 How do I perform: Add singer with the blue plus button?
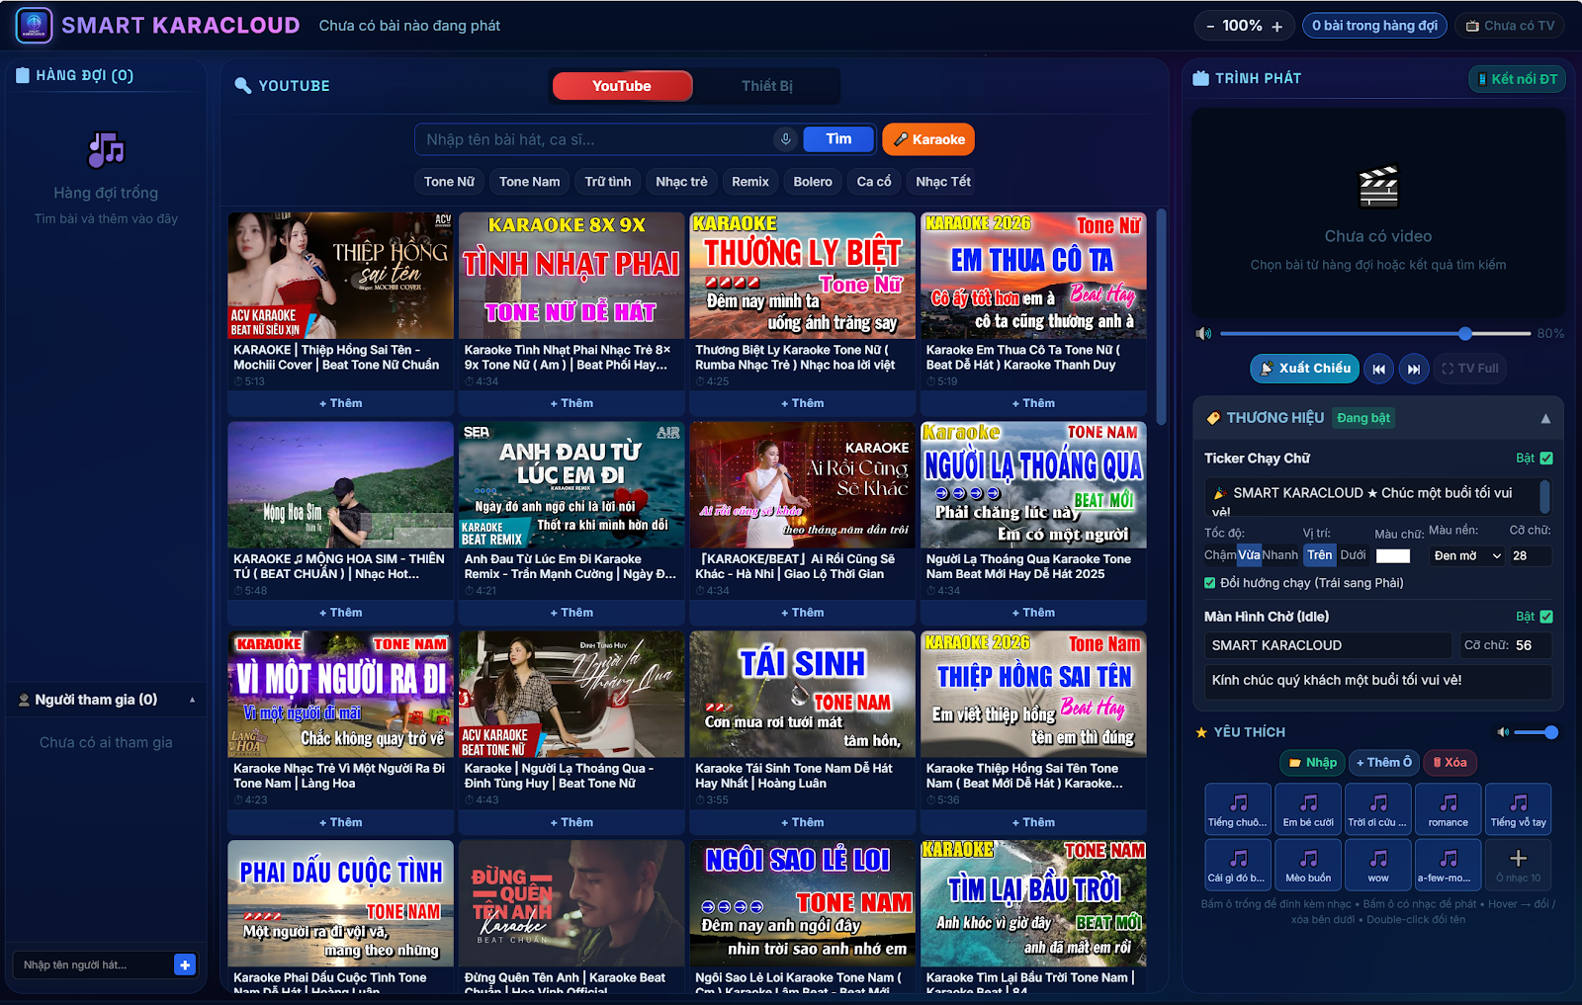185,964
